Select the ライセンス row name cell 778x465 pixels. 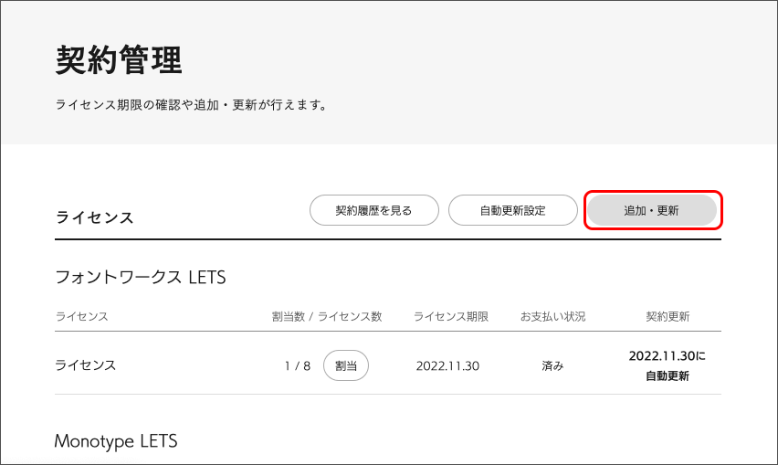[x=86, y=365]
